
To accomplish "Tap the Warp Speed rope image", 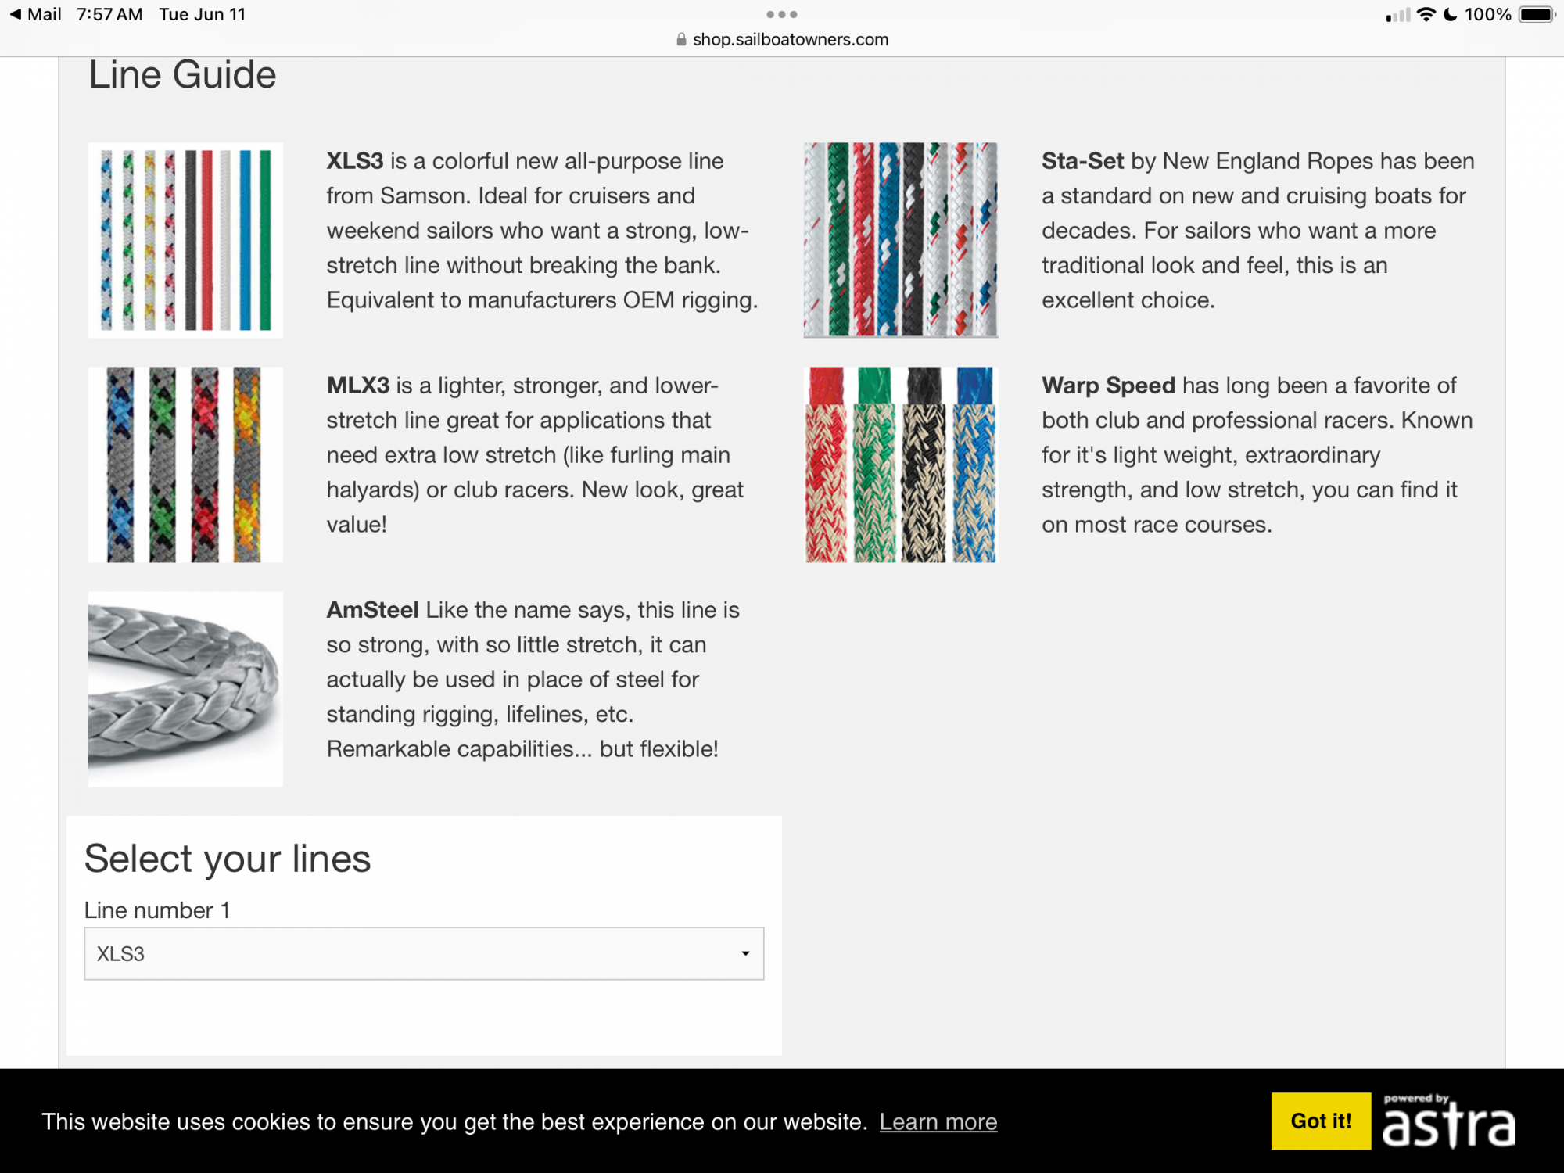I will coord(901,465).
